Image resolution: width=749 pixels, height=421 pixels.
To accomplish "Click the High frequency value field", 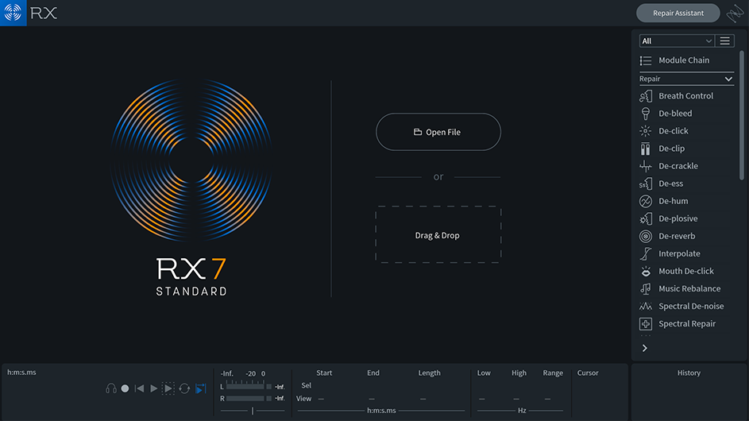I will click(x=516, y=399).
